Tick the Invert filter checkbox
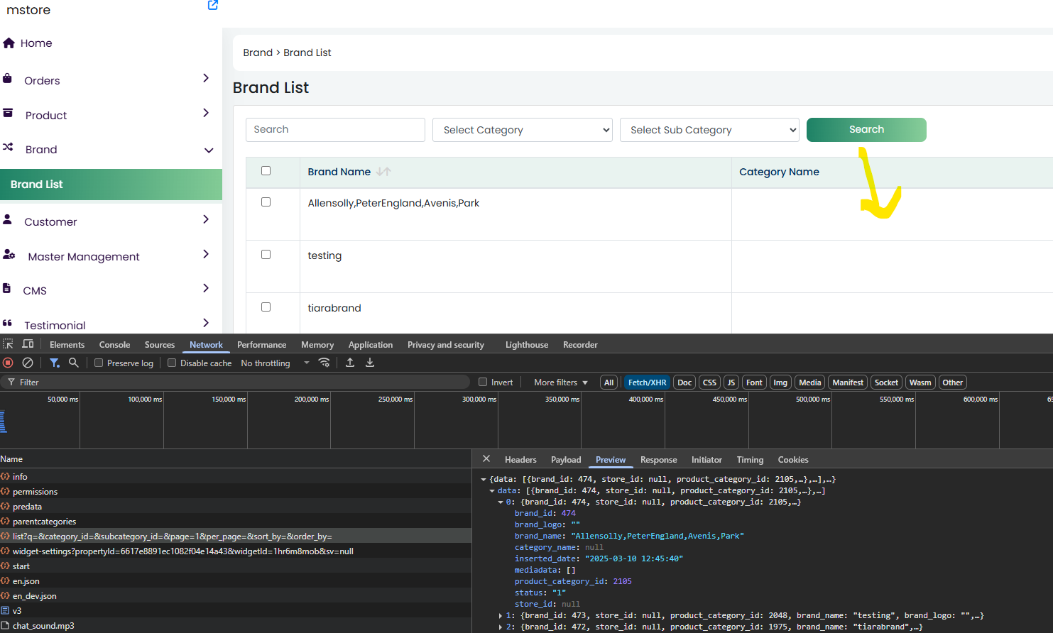Image resolution: width=1053 pixels, height=633 pixels. 483,382
